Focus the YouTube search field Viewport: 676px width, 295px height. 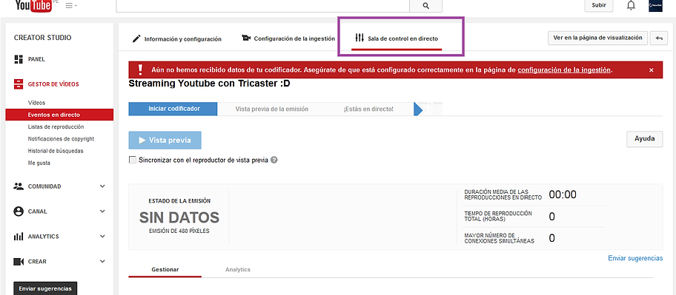point(262,6)
